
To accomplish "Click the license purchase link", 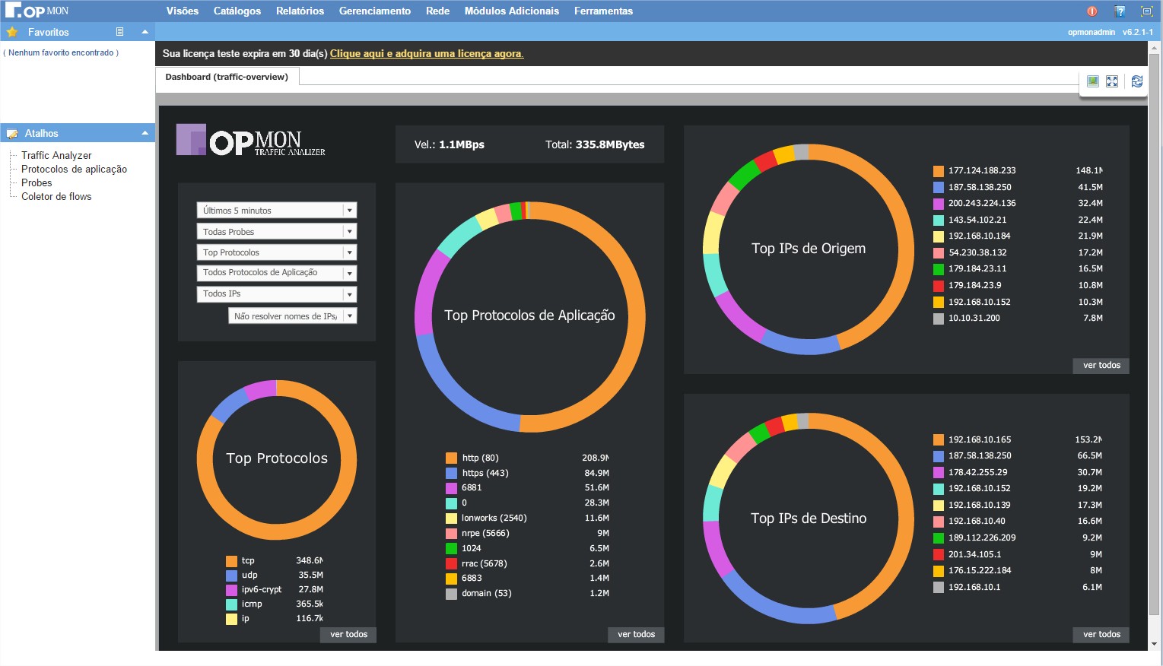I will tap(427, 53).
